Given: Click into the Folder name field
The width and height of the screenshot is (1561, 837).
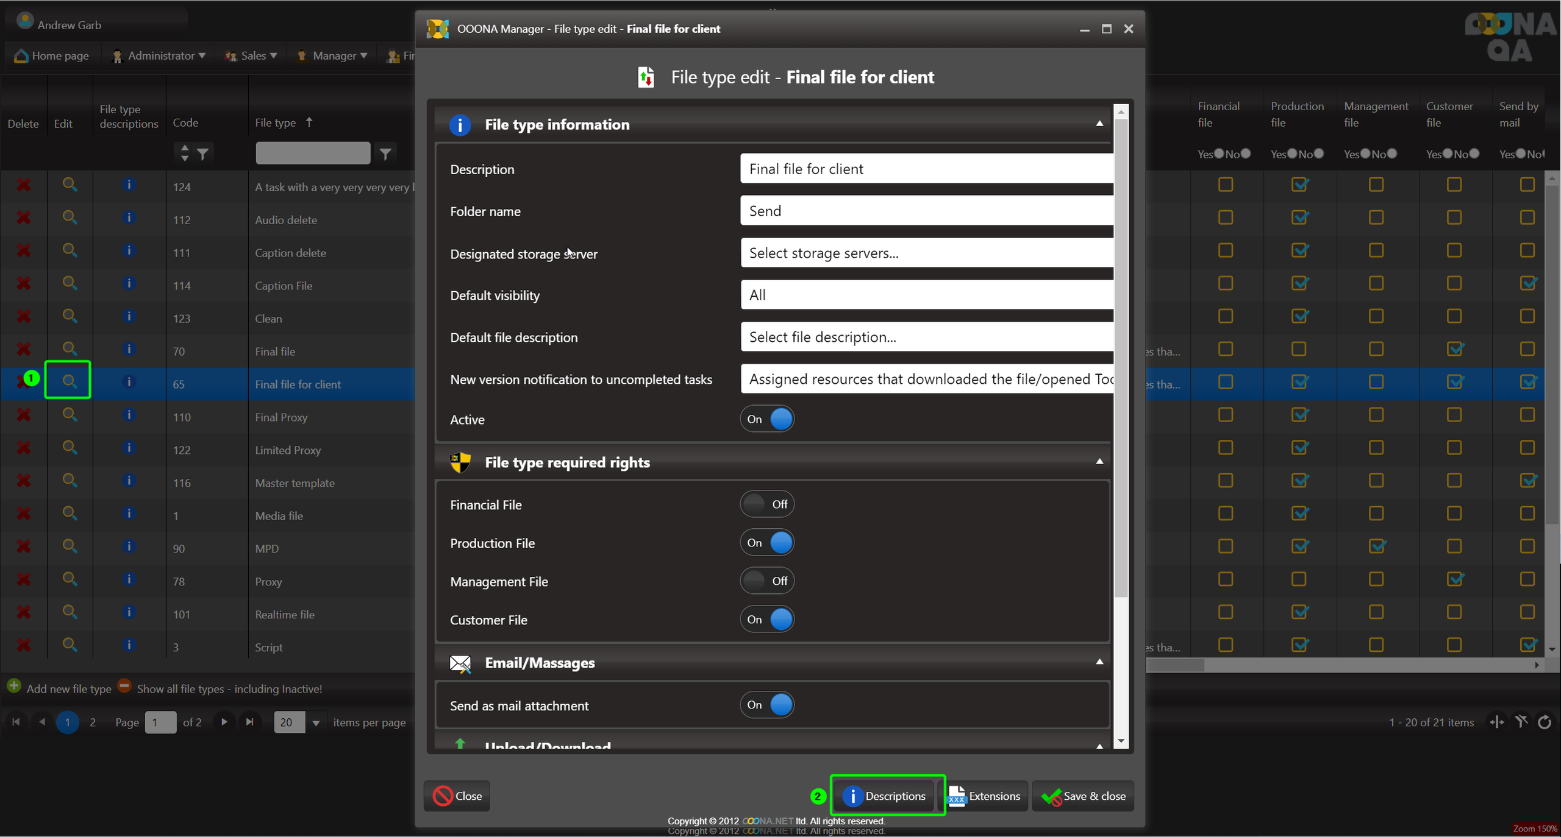Looking at the screenshot, I should pos(927,211).
